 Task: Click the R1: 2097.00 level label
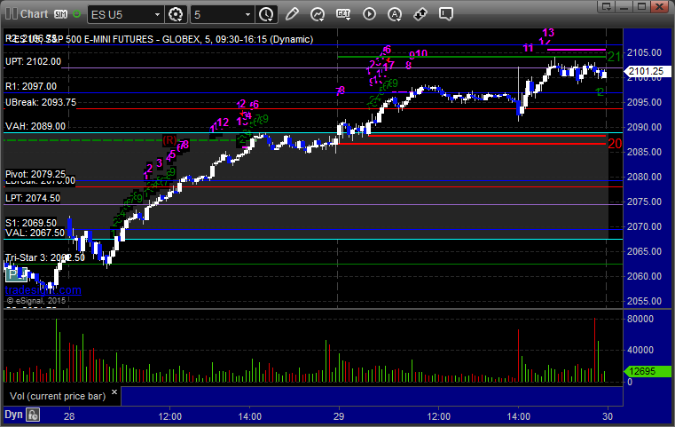(30, 86)
